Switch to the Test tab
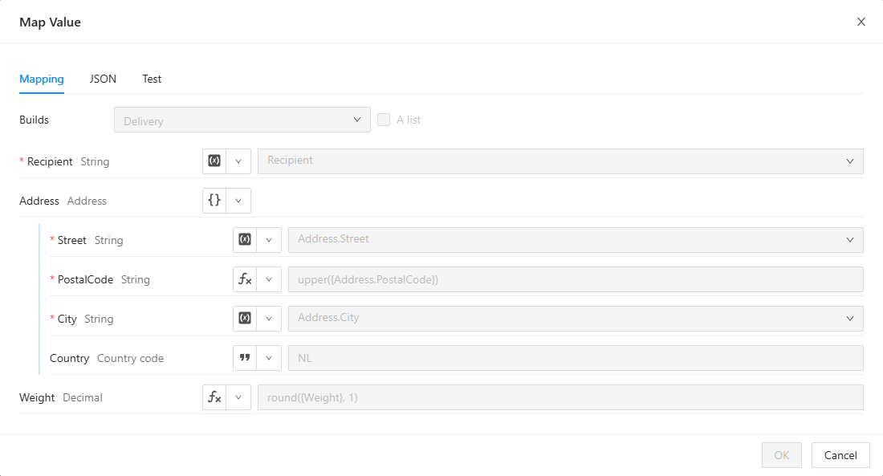This screenshot has height=476, width=883. click(152, 79)
